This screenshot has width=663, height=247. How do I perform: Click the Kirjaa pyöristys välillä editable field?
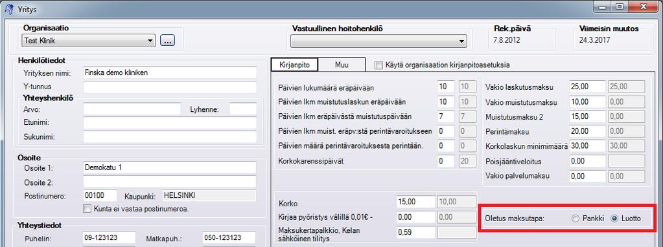416,217
